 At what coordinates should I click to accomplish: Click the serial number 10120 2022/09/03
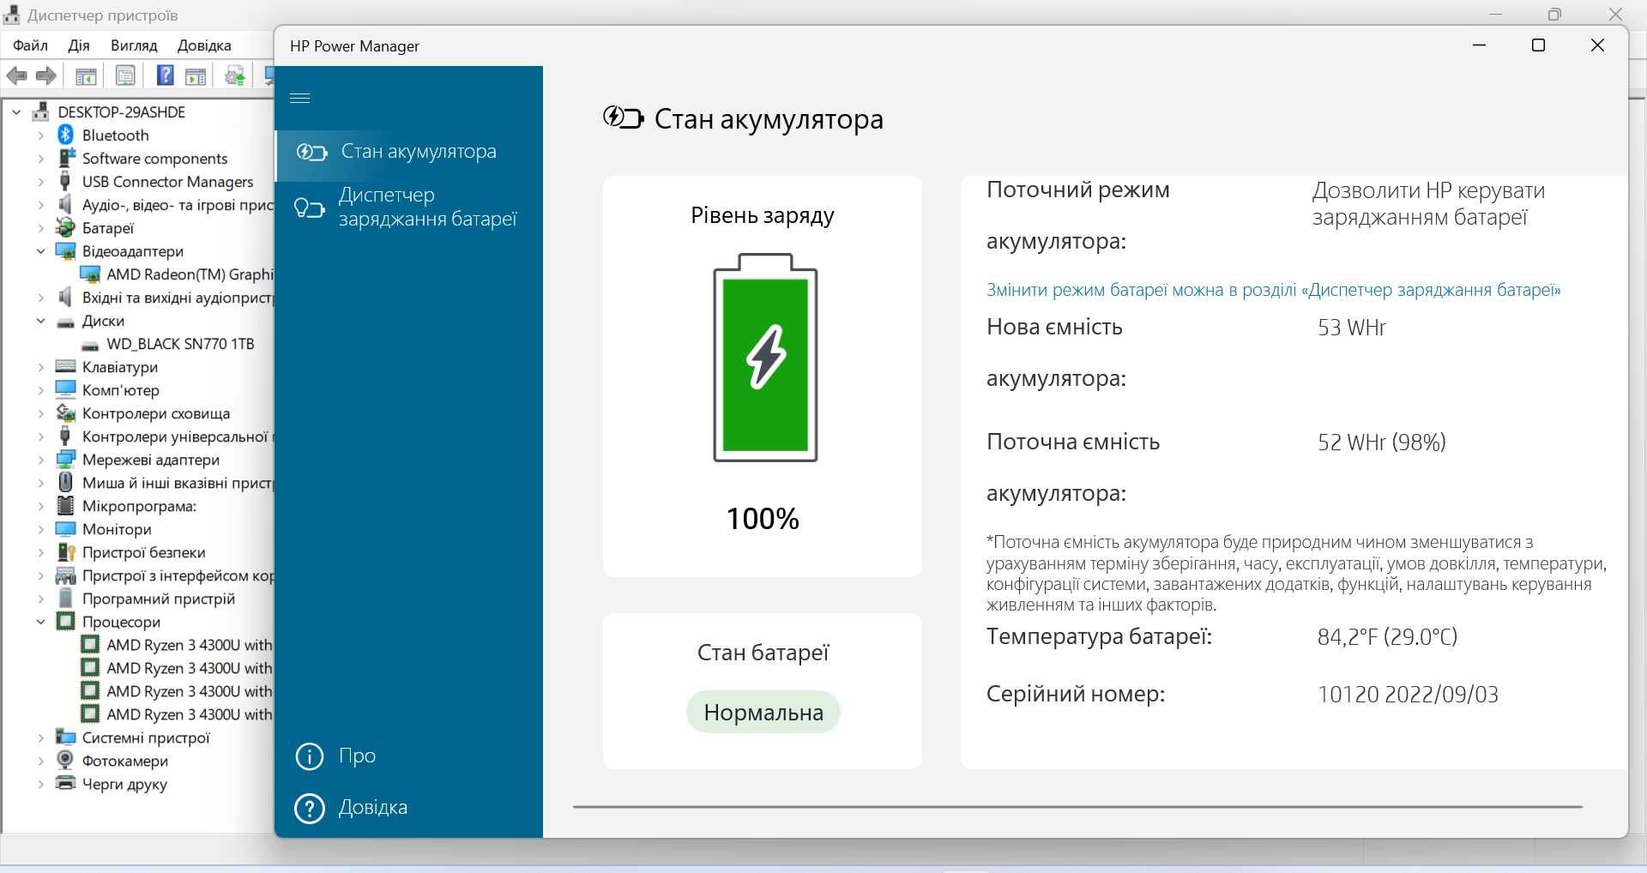pos(1409,695)
